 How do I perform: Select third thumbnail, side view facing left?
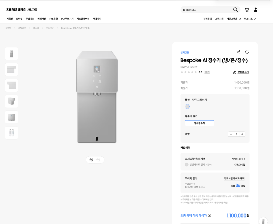(x=12, y=86)
